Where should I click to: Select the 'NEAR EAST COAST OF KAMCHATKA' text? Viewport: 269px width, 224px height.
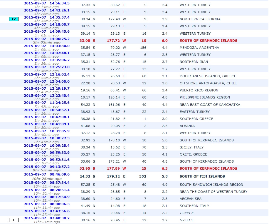210,105
